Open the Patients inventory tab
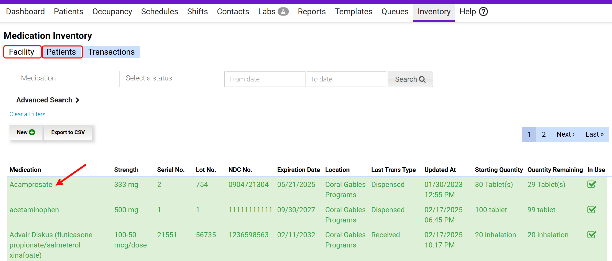 click(61, 52)
